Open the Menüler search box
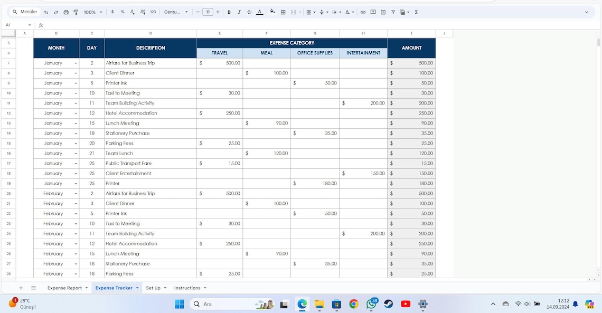The image size is (602, 313). point(24,11)
